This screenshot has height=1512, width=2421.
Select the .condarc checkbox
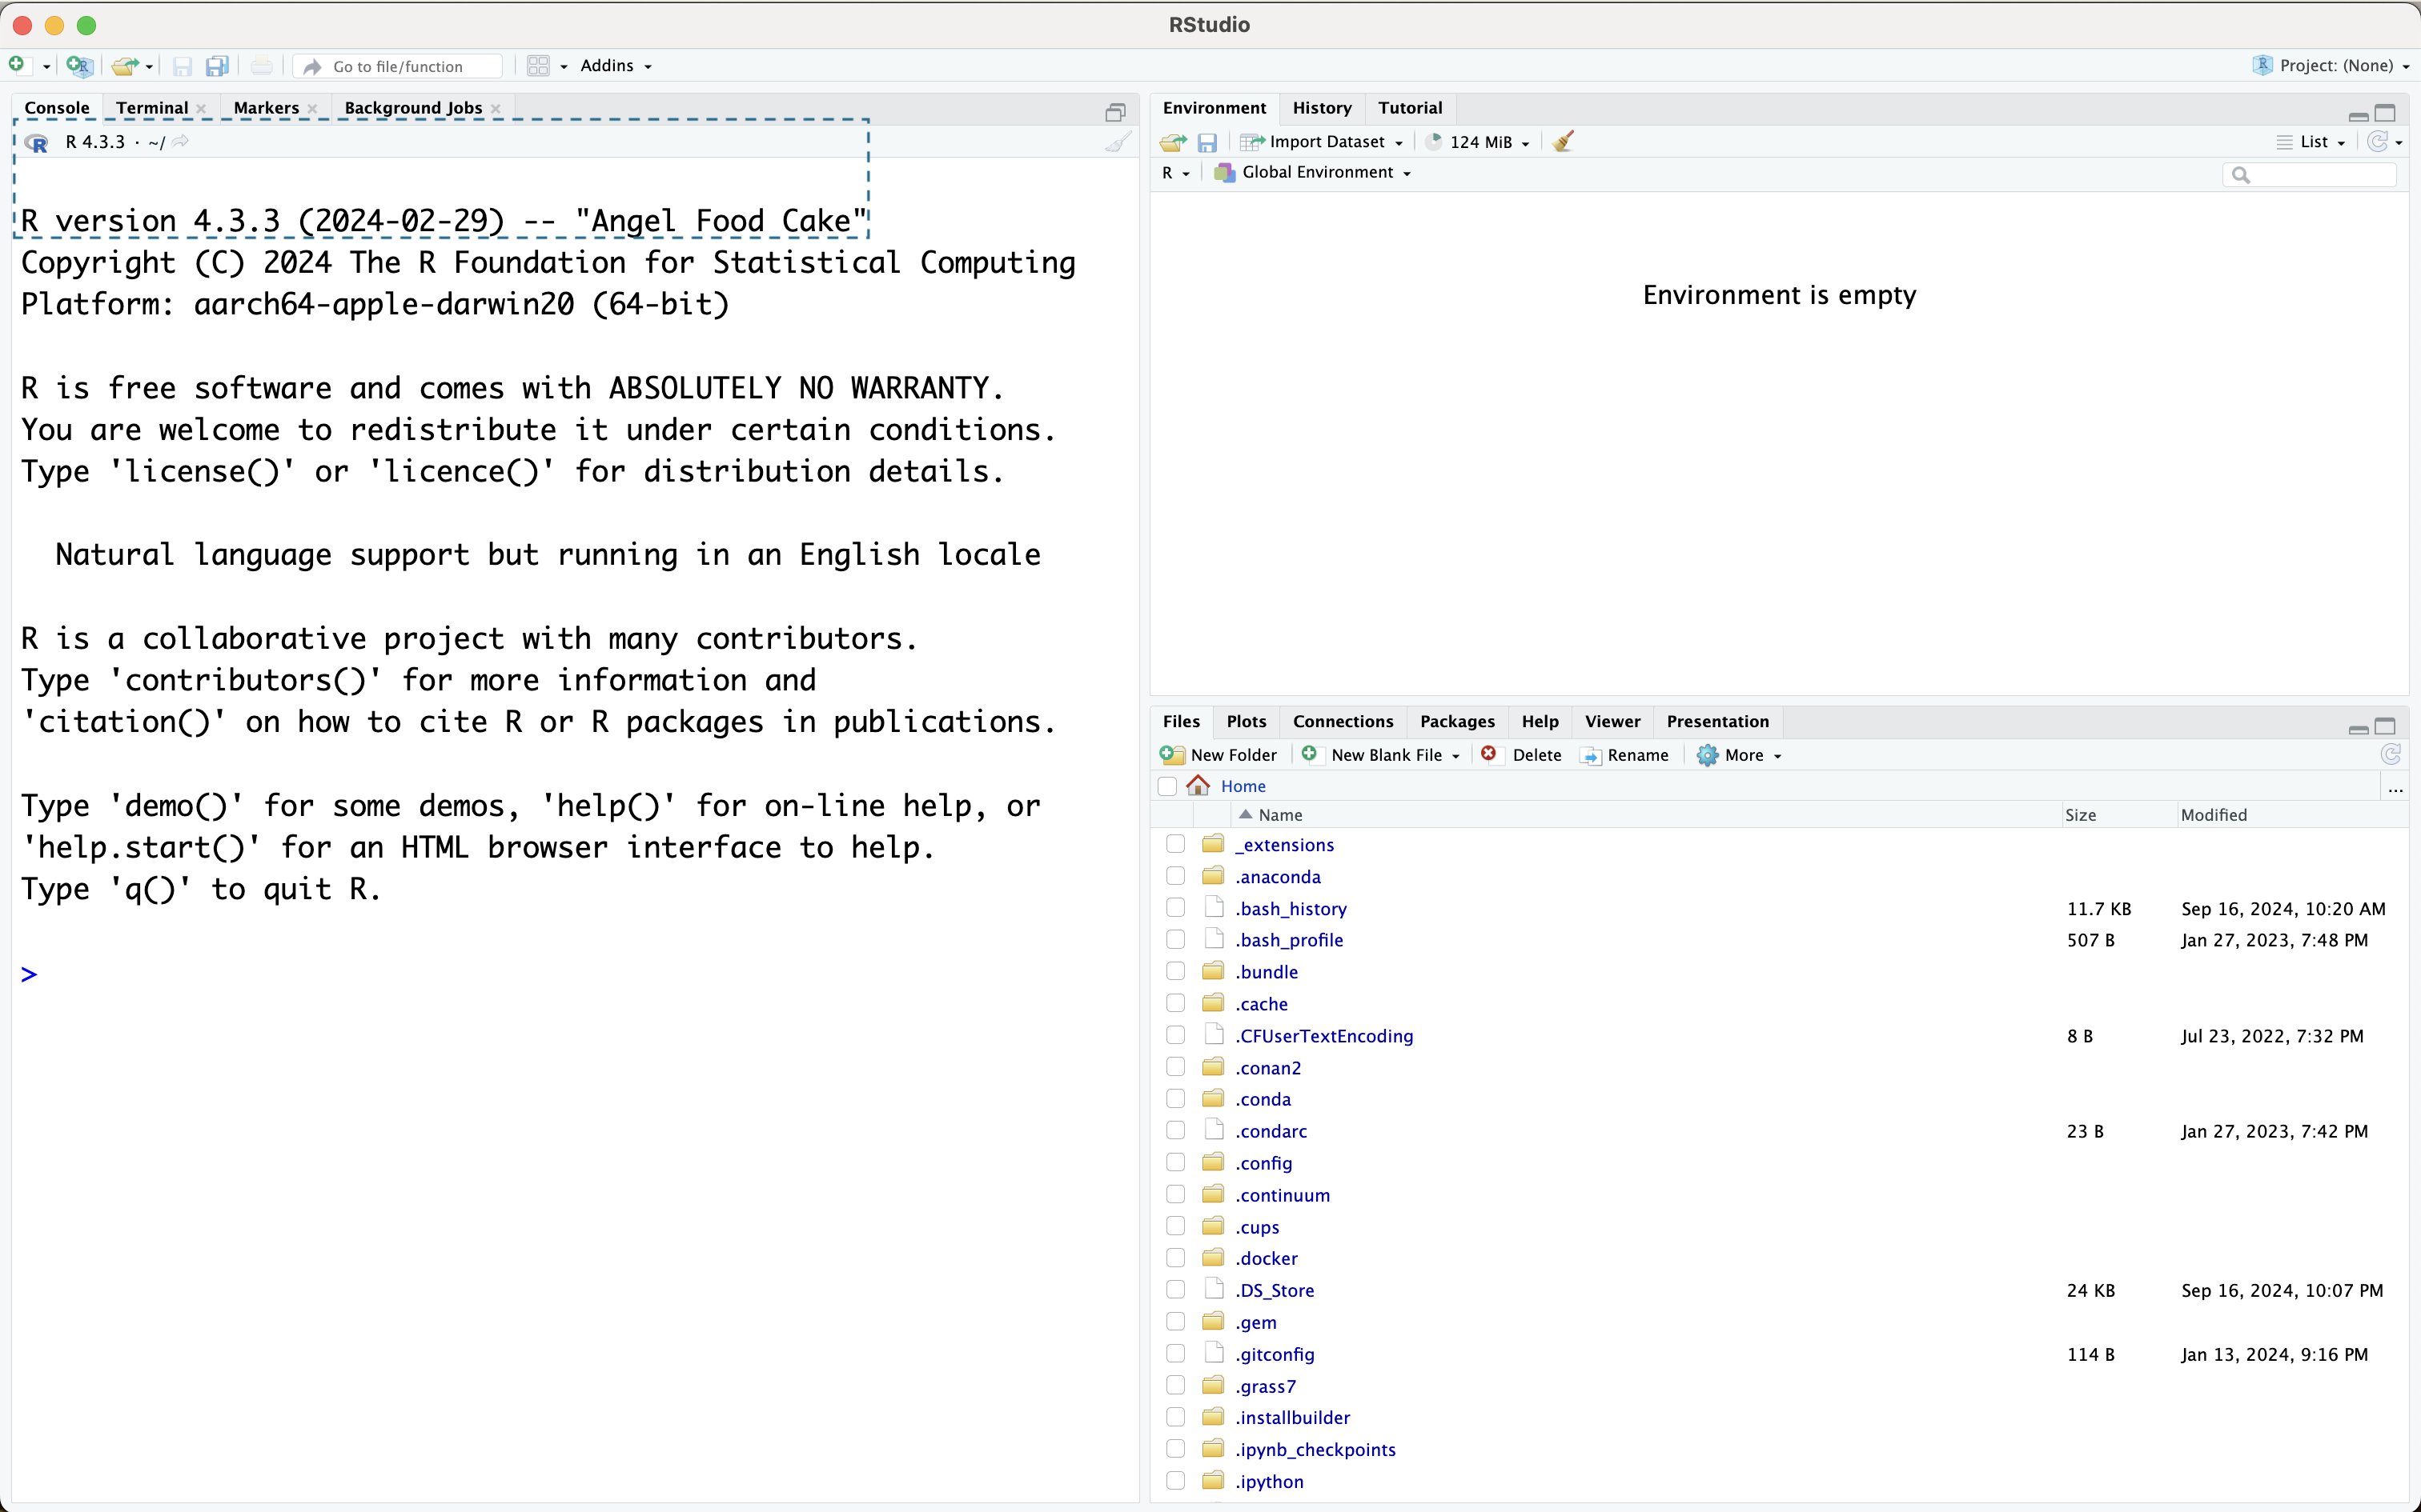[1175, 1131]
